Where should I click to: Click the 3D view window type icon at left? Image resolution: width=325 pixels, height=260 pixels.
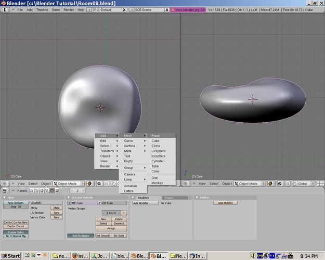click(x=5, y=184)
